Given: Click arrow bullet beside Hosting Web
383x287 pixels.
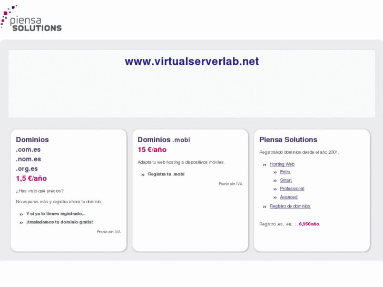Looking at the screenshot, I should tap(264, 165).
